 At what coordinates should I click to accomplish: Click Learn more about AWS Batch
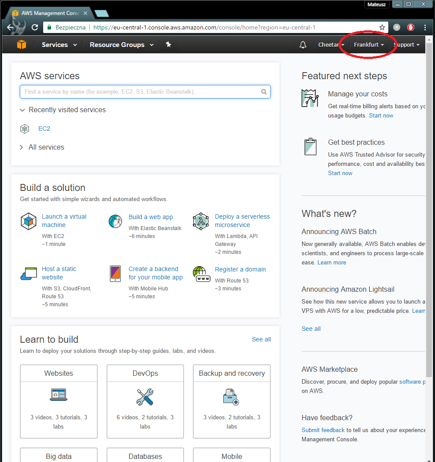(332, 263)
